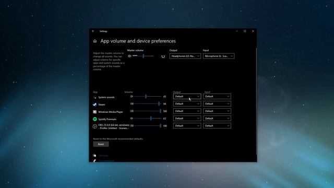Close the Settings window
The width and height of the screenshot is (334, 188).
253,31
